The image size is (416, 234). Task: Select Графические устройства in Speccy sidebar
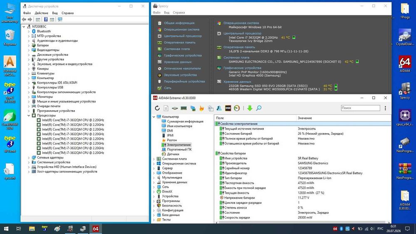(x=183, y=55)
